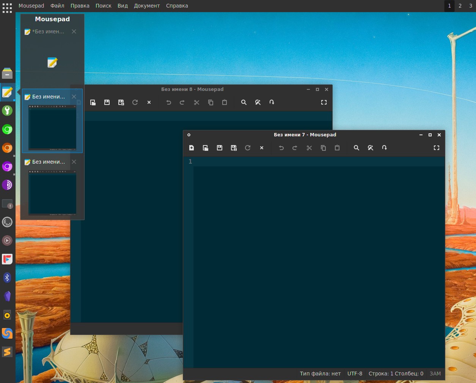Close first unsaved window preview in popup
Viewport: 476px width, 383px height.
coord(74,31)
